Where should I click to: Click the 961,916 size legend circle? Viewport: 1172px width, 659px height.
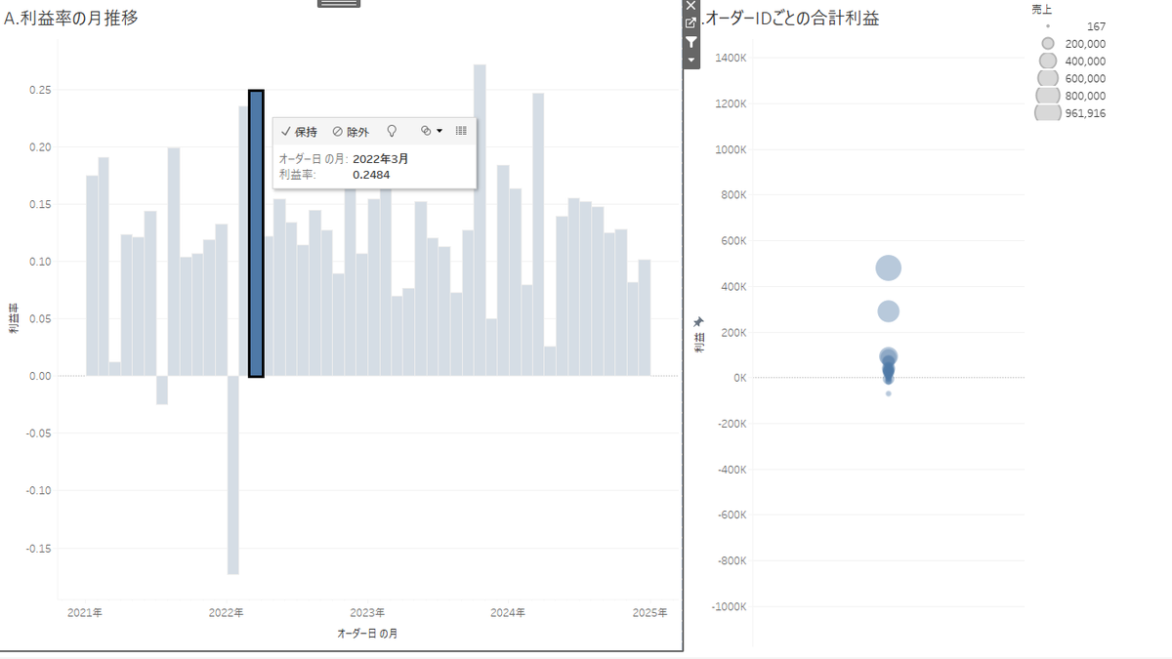pos(1048,113)
